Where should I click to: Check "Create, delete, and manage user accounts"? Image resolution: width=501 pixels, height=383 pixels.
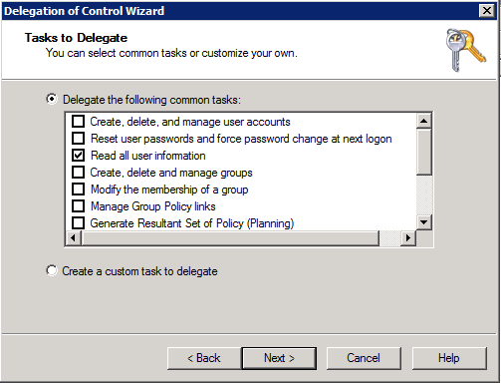pos(79,122)
